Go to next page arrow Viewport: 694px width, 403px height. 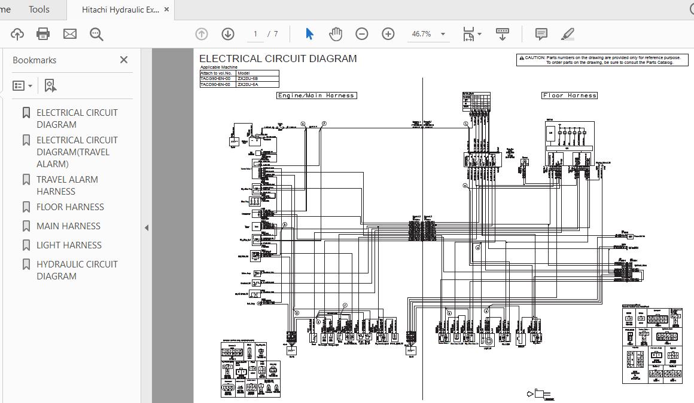pyautogui.click(x=228, y=34)
